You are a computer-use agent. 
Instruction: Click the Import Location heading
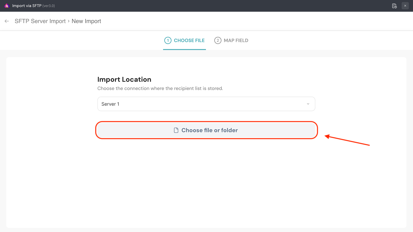point(124,79)
